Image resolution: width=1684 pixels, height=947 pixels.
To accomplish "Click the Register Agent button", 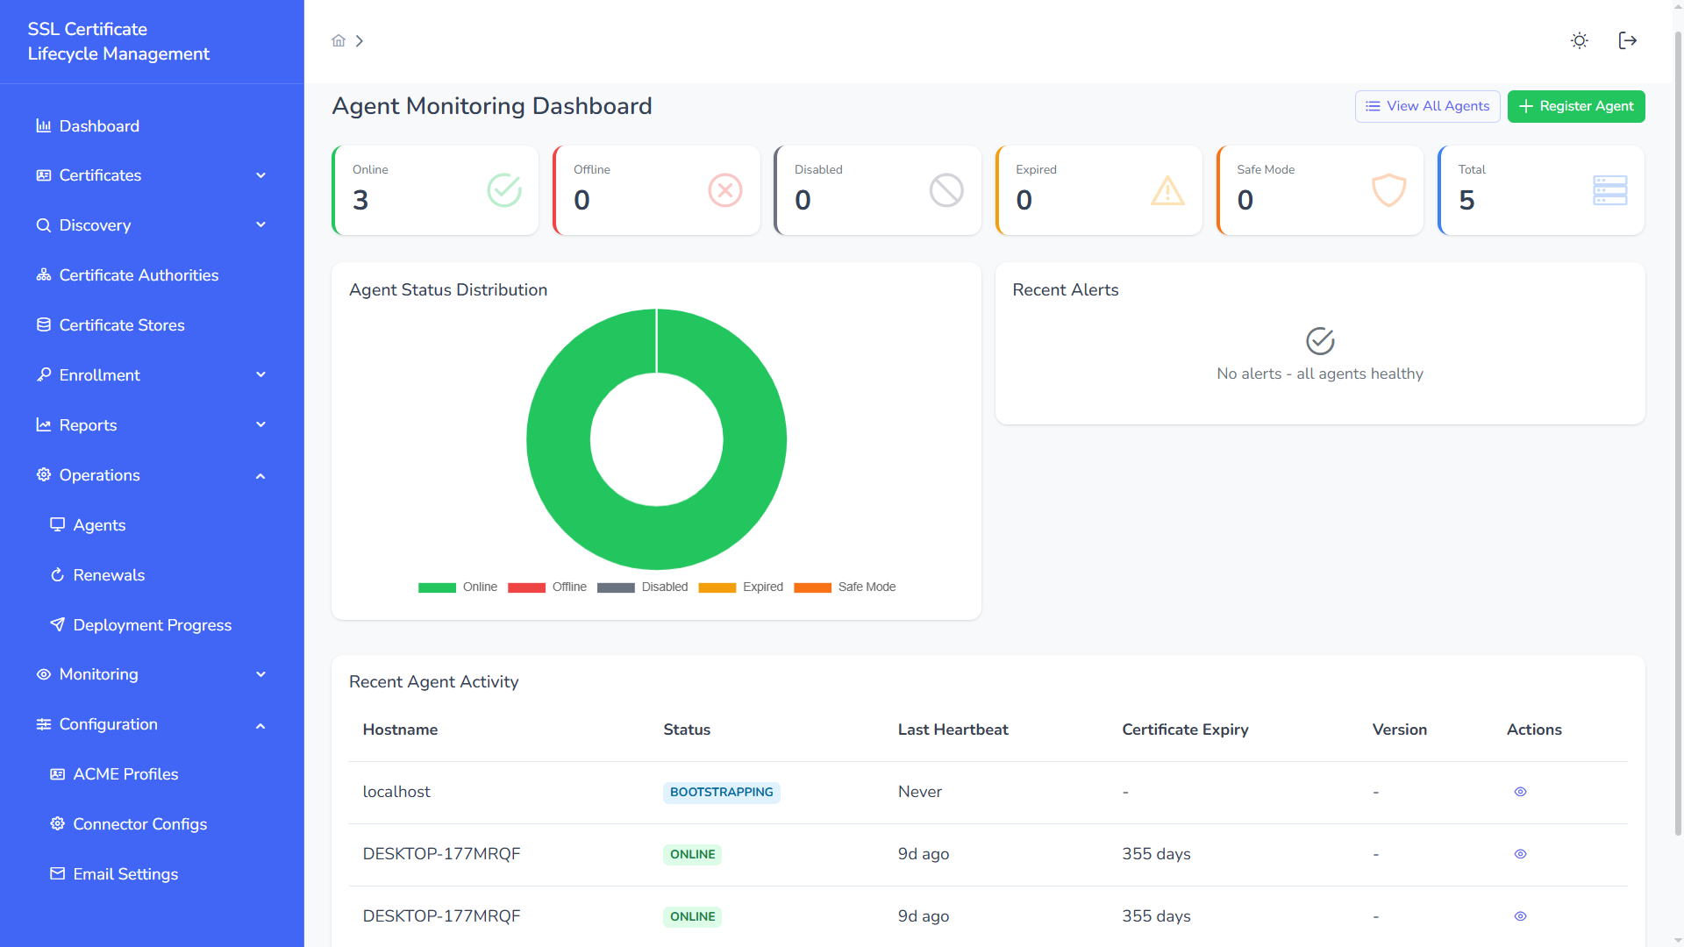I will pyautogui.click(x=1576, y=106).
